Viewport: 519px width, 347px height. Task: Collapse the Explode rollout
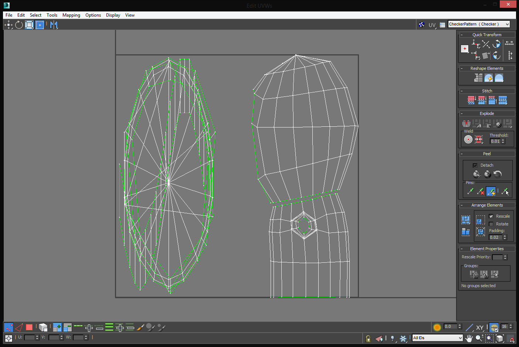click(x=462, y=113)
